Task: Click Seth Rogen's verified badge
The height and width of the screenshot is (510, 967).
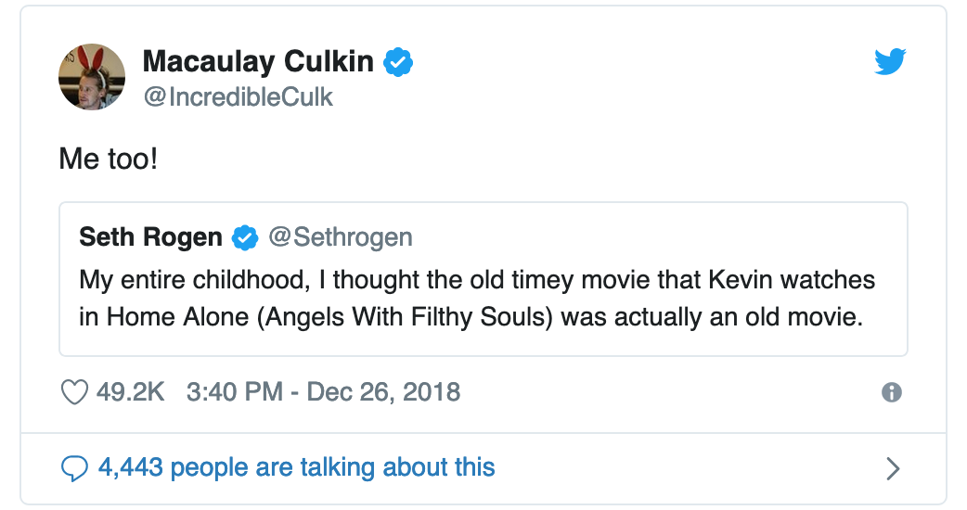Action: pos(244,238)
